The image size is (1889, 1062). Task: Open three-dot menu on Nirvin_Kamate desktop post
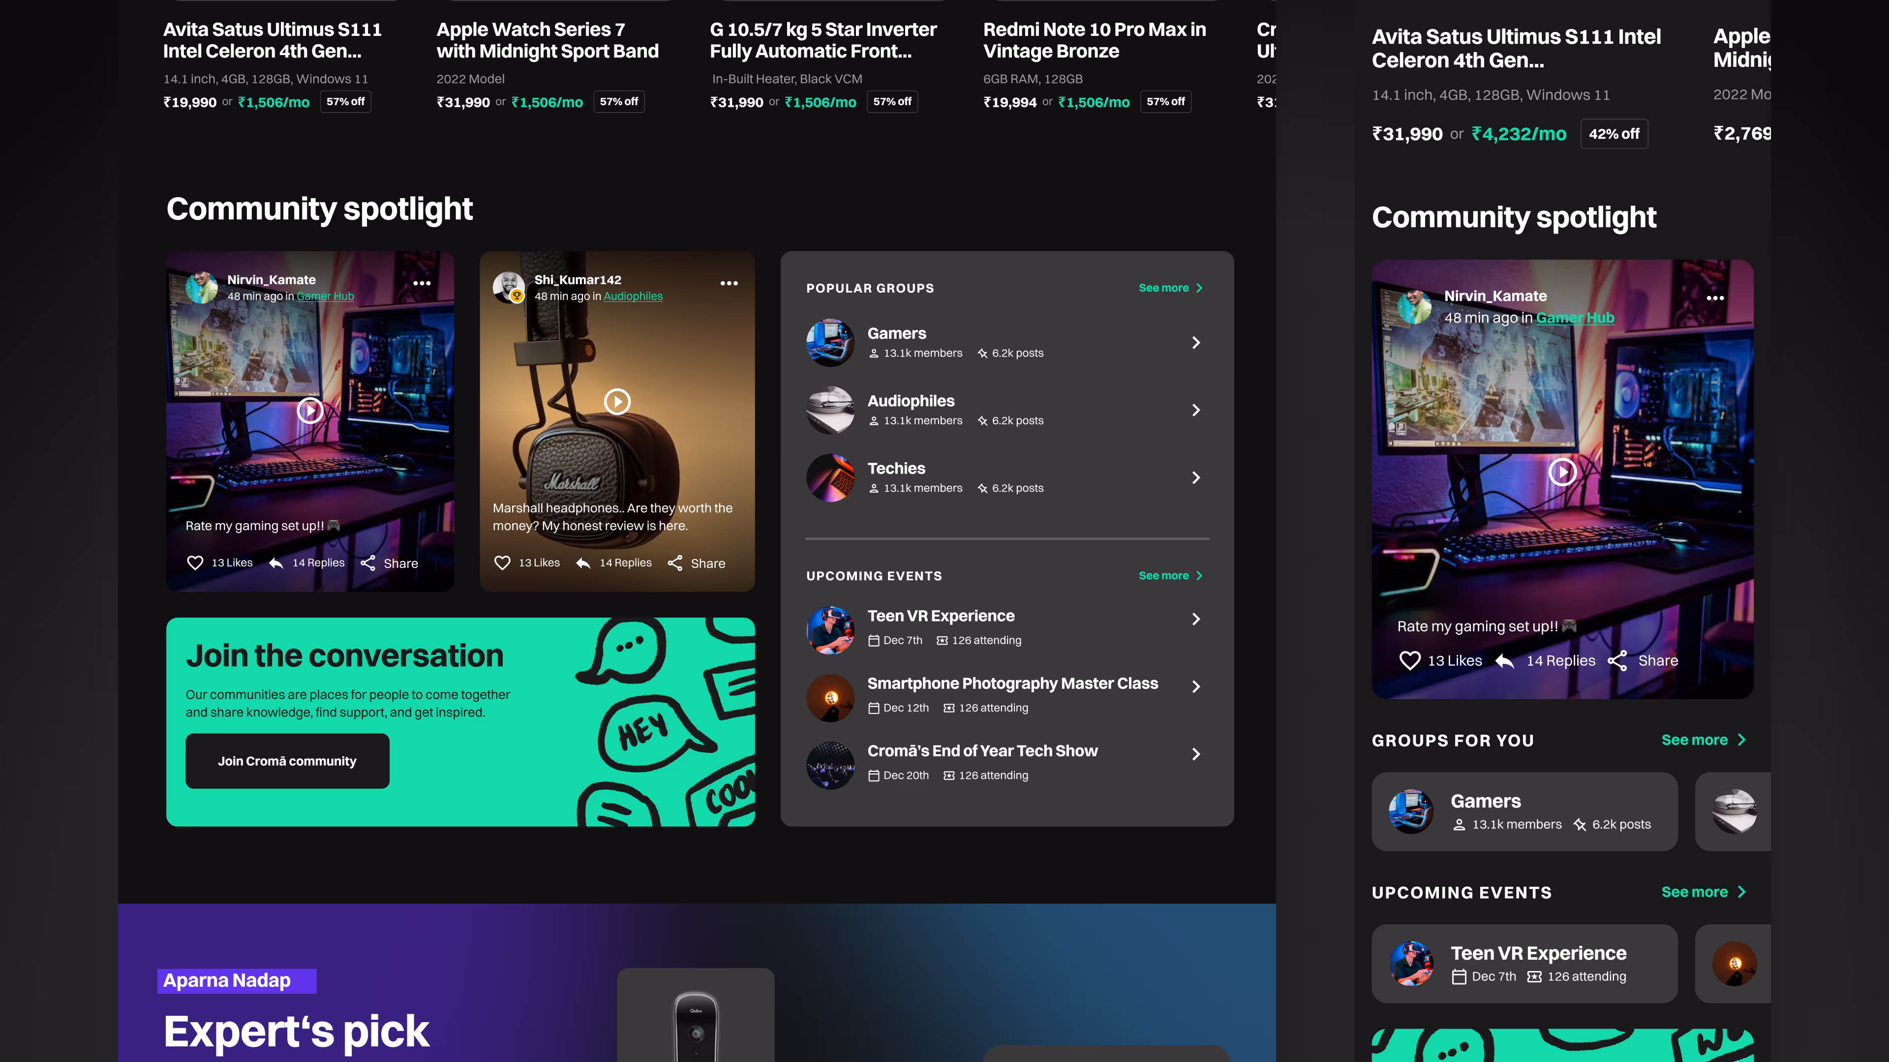(422, 283)
